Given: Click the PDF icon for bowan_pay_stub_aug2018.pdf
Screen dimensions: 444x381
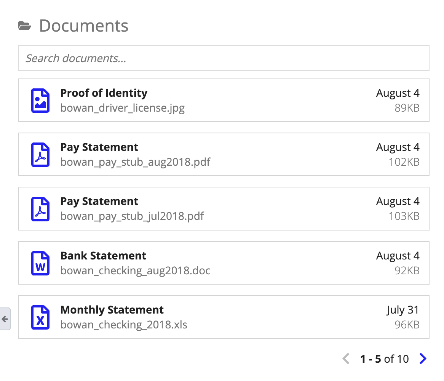Looking at the screenshot, I should [40, 155].
